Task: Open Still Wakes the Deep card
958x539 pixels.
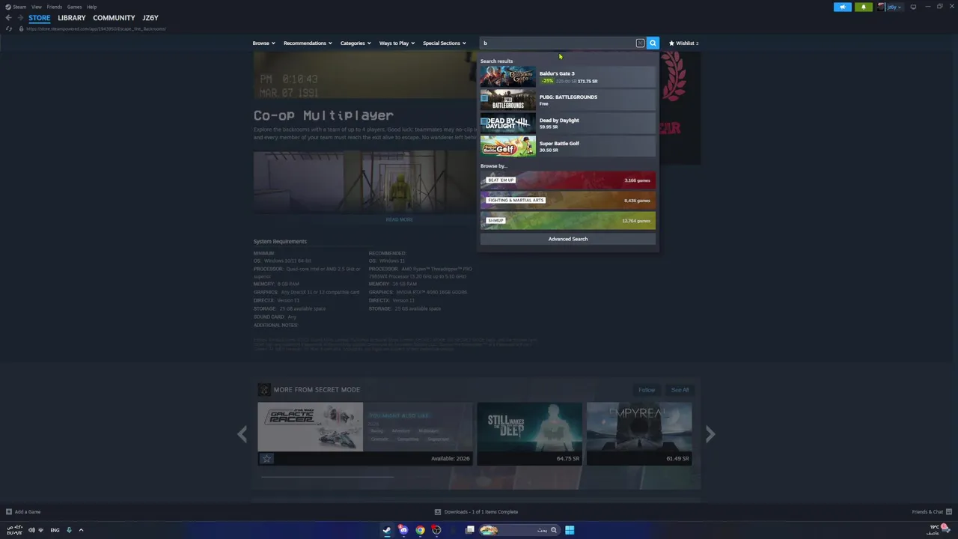Action: click(530, 433)
